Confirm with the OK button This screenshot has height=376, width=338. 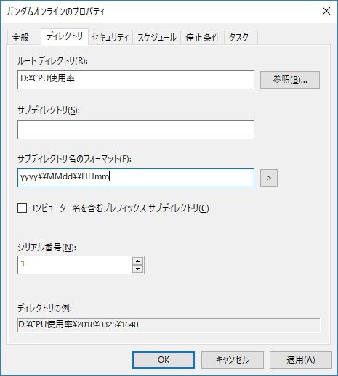tap(164, 360)
